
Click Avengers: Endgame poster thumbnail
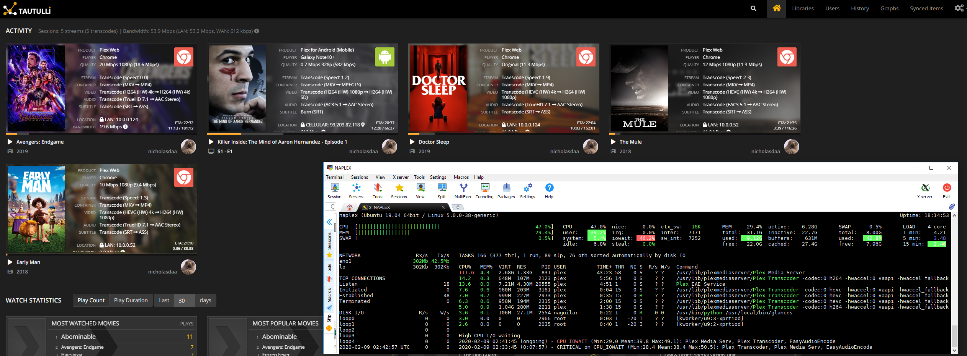36,88
